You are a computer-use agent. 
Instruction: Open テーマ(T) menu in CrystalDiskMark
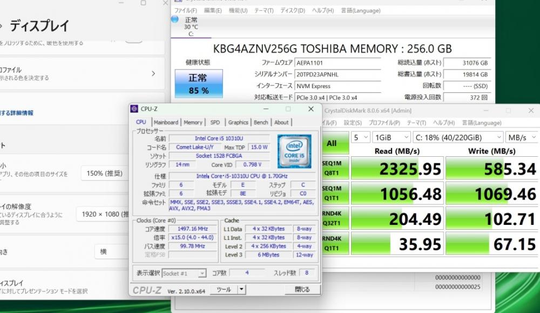tap(416, 123)
